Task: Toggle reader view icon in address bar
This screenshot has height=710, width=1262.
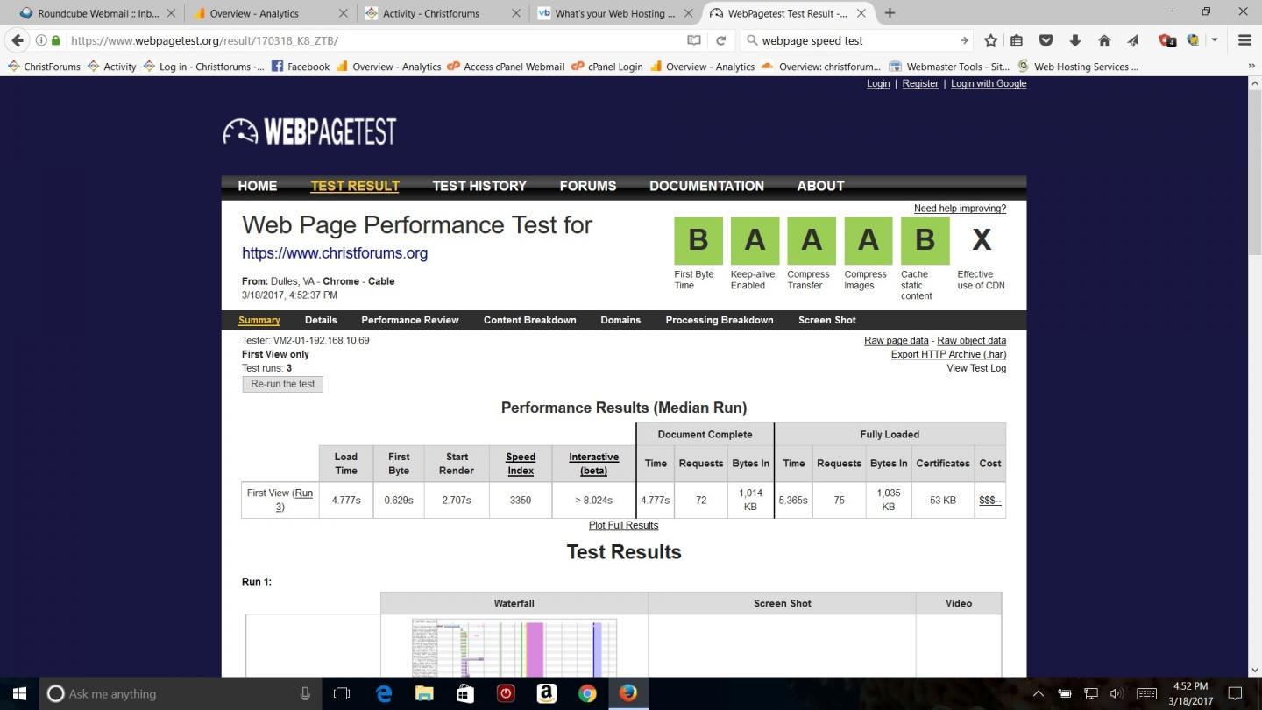Action: click(x=694, y=40)
